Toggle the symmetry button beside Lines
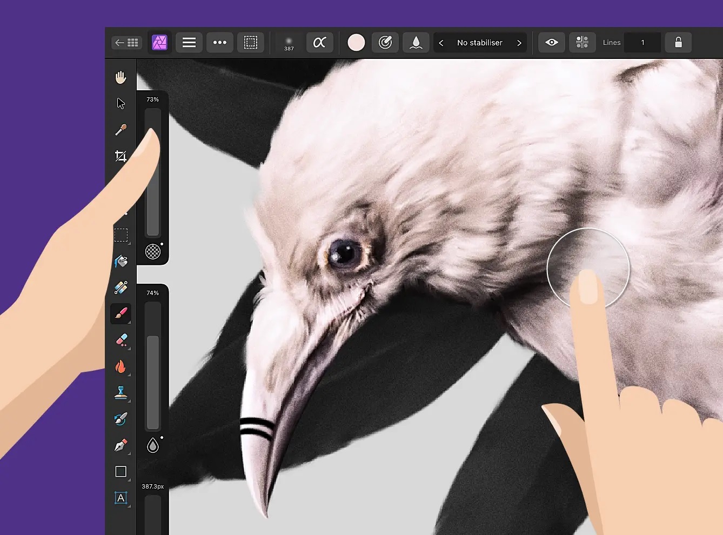The height and width of the screenshot is (535, 723). tap(582, 43)
